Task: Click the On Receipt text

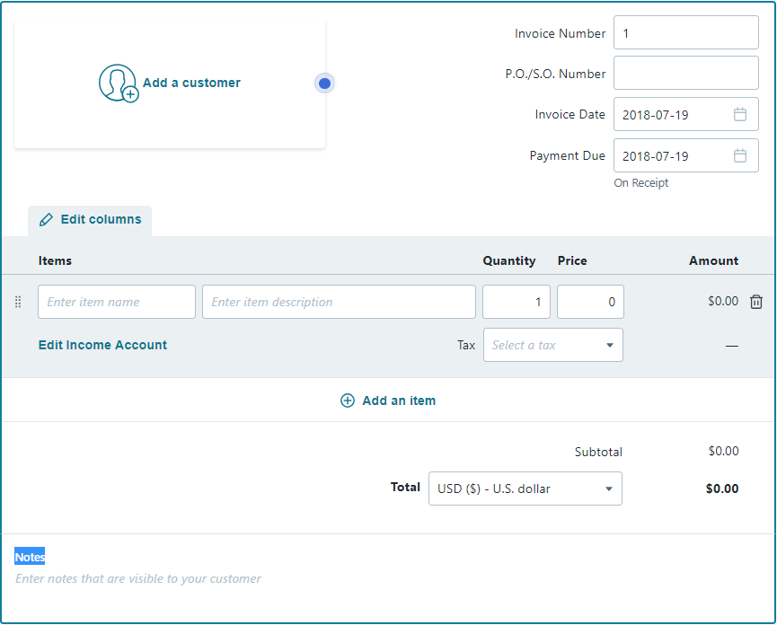Action: pos(640,183)
